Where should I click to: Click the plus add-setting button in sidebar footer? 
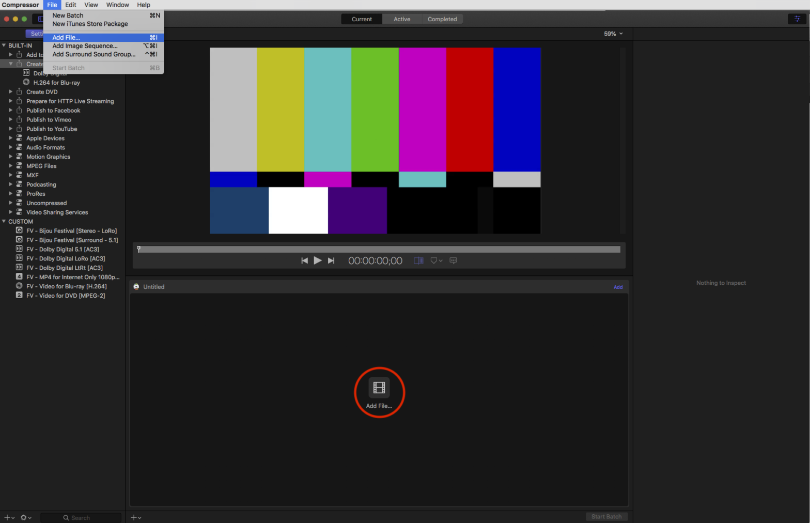[x=9, y=517]
